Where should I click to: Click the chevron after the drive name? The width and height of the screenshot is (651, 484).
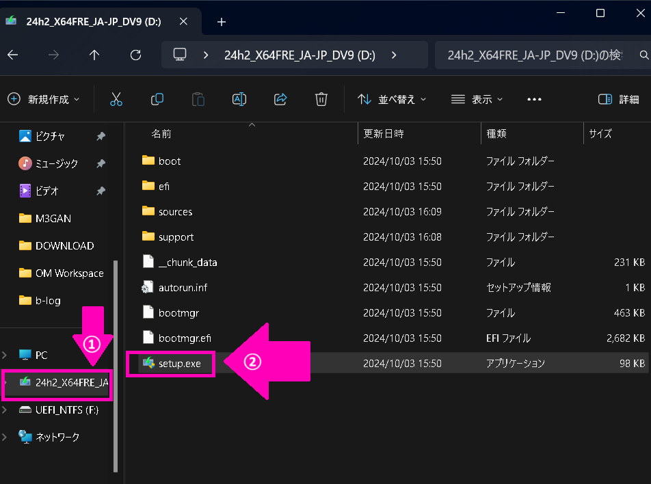click(x=394, y=55)
